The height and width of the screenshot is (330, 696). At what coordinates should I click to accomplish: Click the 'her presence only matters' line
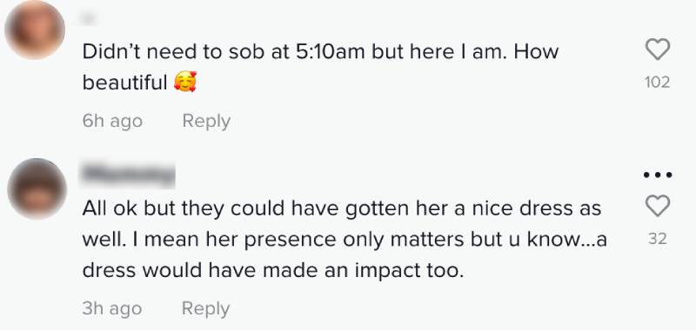tap(345, 240)
